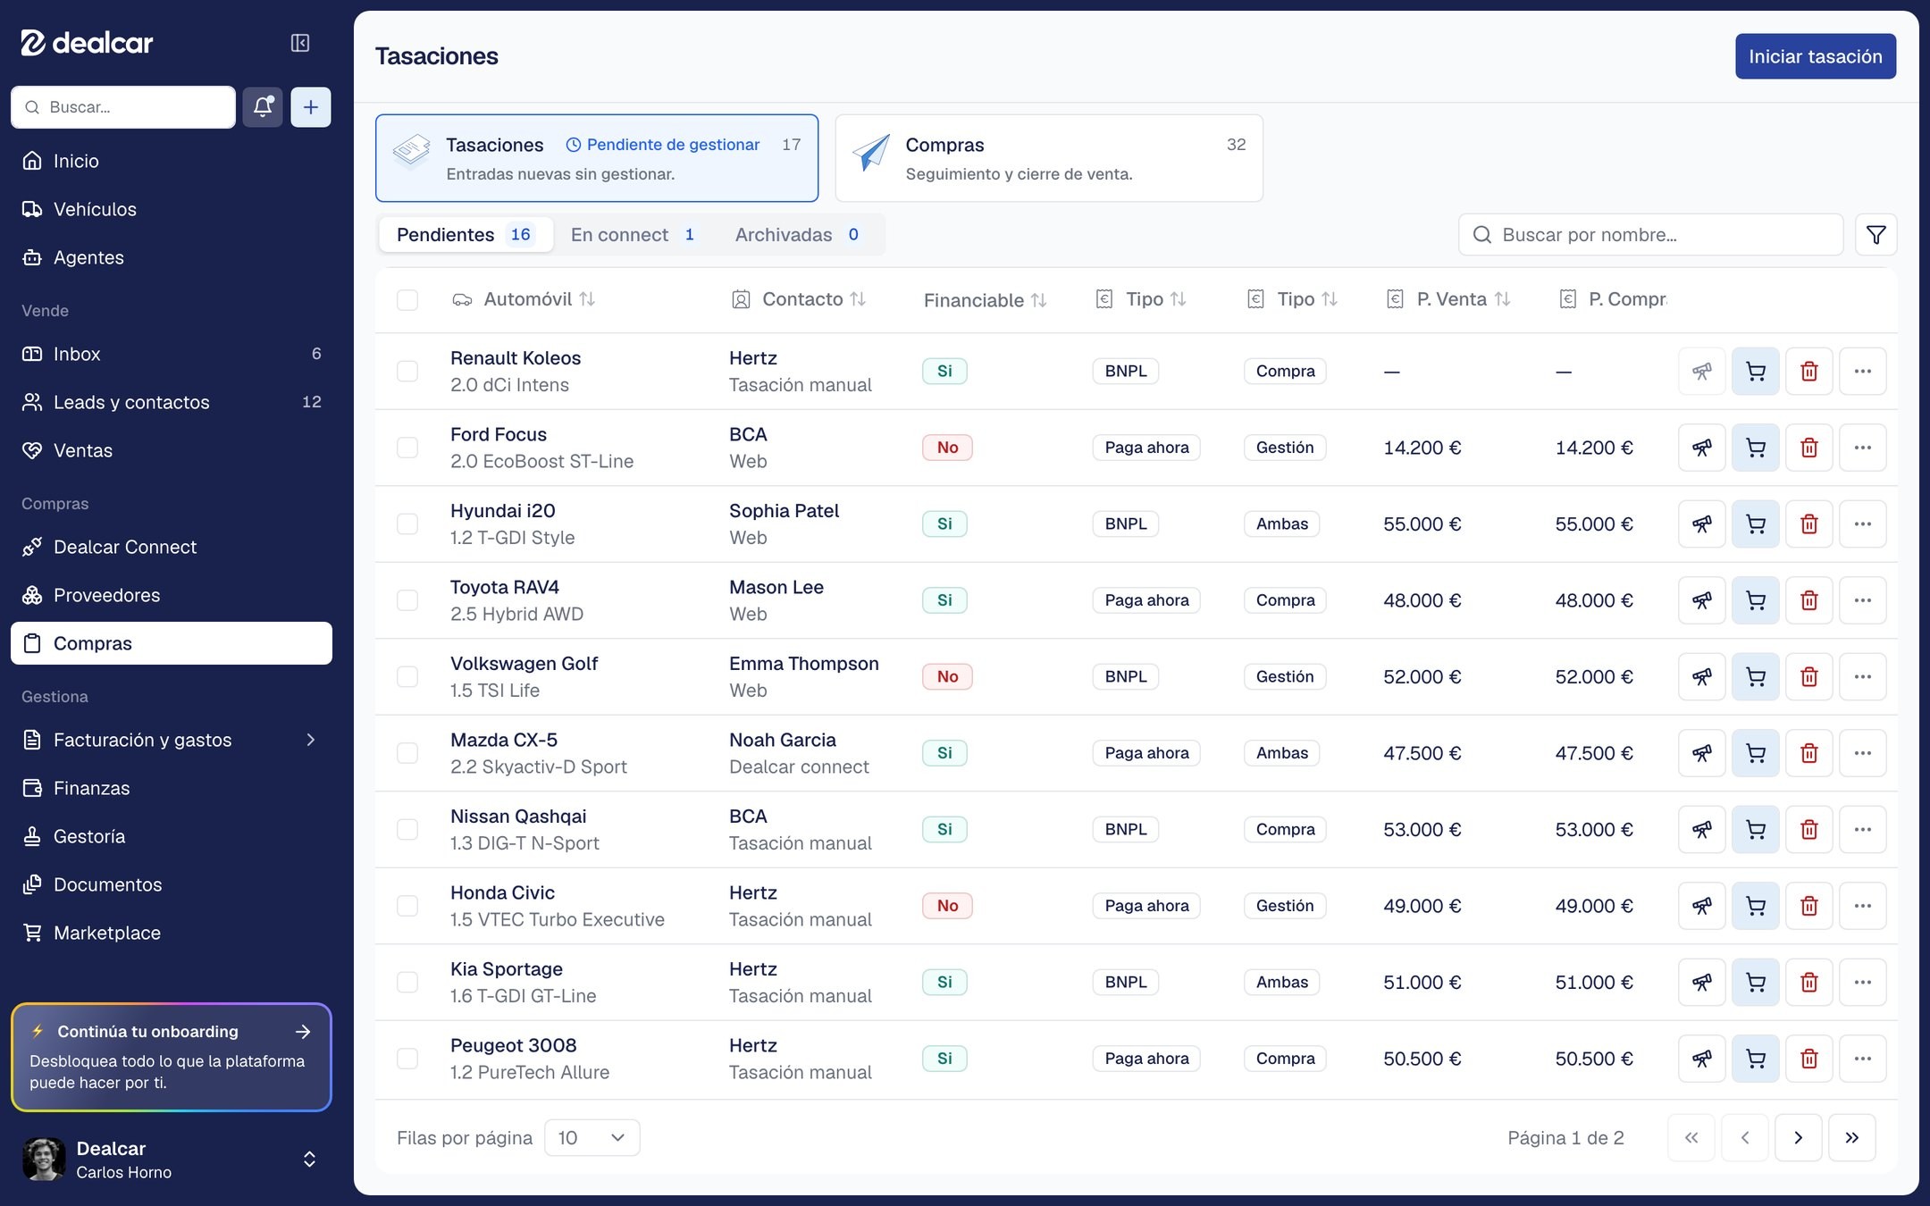Screen dimensions: 1930x1206
Task: Click the Buscar por nombre search field
Action: [x=1651, y=235]
